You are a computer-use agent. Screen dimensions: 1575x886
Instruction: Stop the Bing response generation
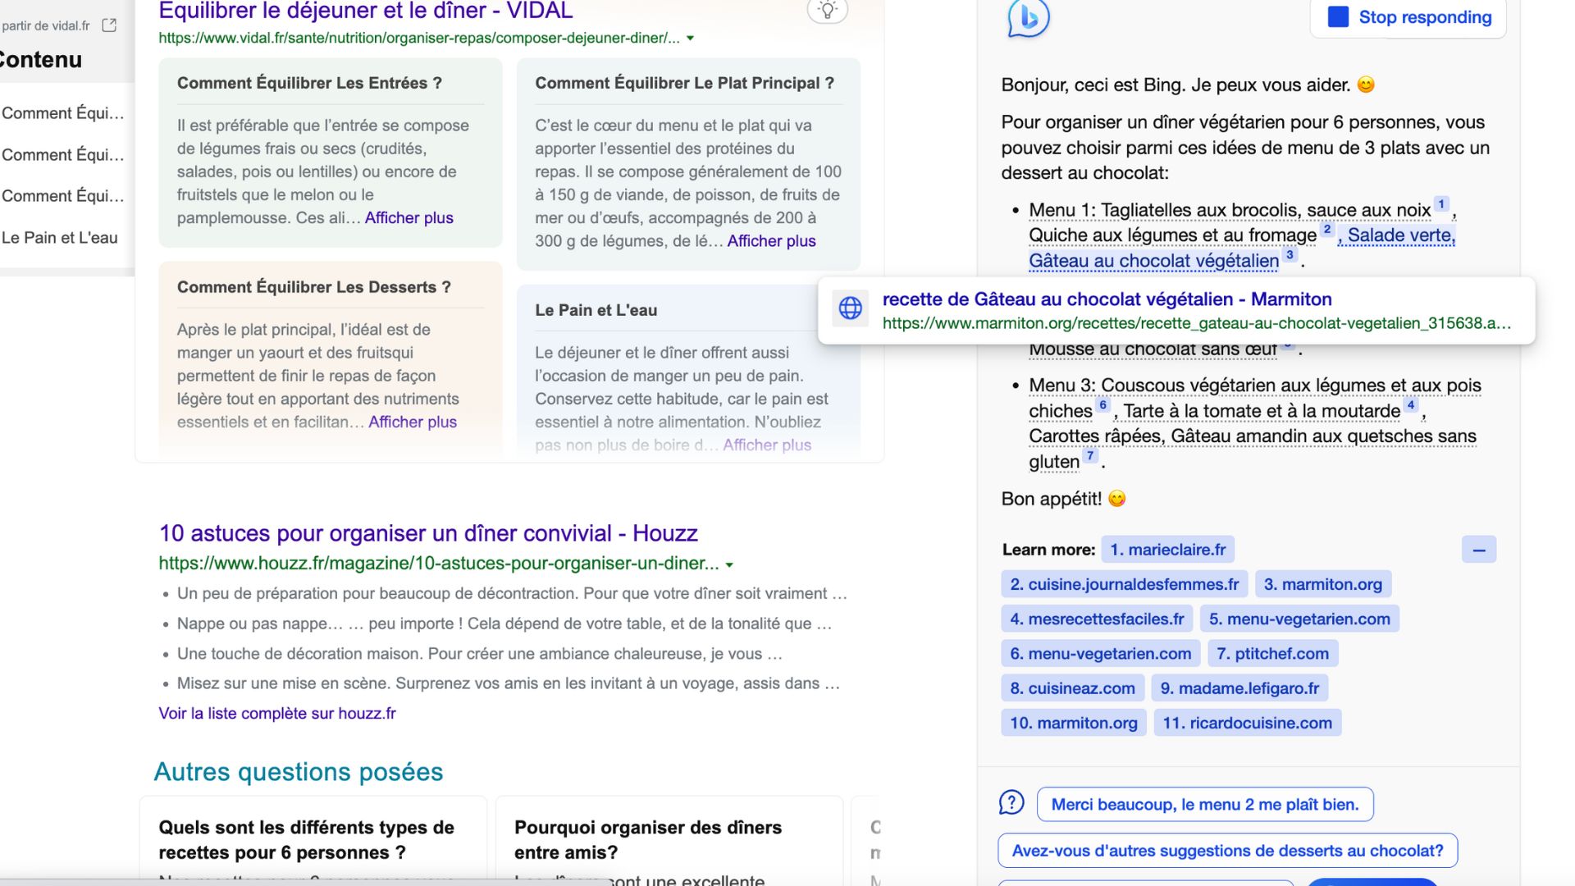[x=1408, y=17]
